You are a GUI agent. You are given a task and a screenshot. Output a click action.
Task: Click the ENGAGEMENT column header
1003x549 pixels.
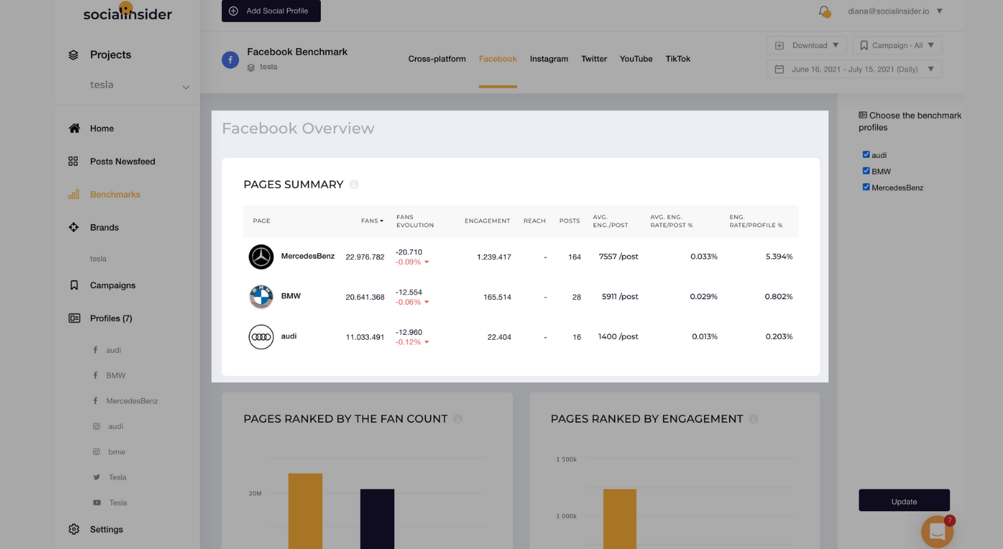pyautogui.click(x=487, y=221)
